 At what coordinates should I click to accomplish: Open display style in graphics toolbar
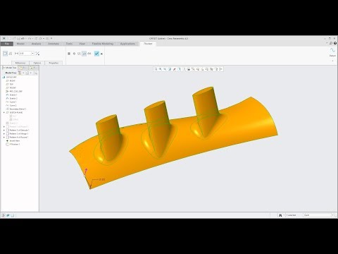pyautogui.click(x=179, y=69)
